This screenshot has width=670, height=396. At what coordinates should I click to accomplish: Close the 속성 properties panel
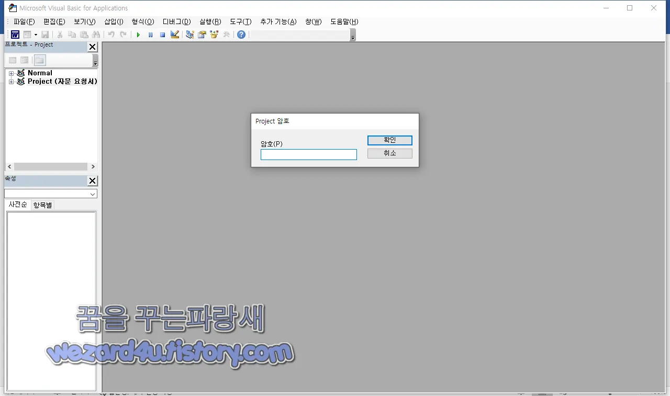pos(93,181)
